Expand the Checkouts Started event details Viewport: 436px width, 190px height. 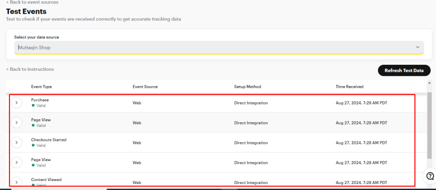(16, 142)
